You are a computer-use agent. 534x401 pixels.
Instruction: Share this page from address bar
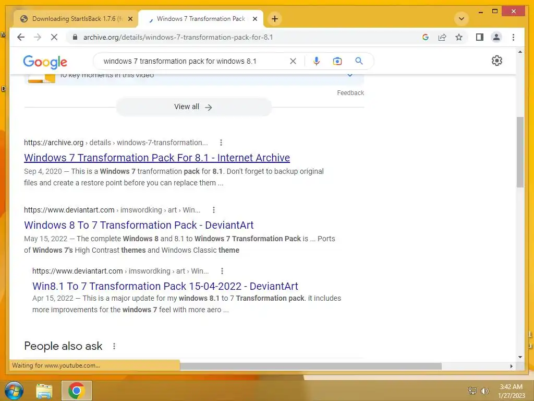tap(442, 37)
